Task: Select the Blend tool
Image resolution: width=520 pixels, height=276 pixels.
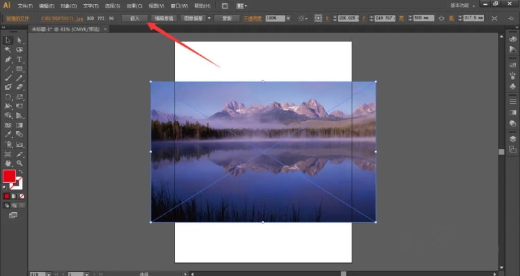Action: pyautogui.click(x=19, y=135)
